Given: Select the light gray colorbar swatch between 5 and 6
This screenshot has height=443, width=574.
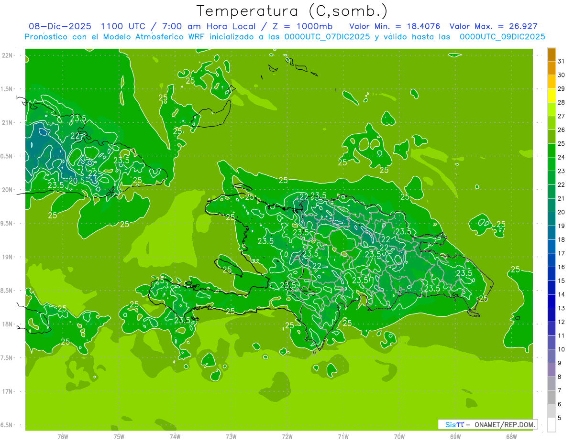Looking at the screenshot, I should coord(552,411).
